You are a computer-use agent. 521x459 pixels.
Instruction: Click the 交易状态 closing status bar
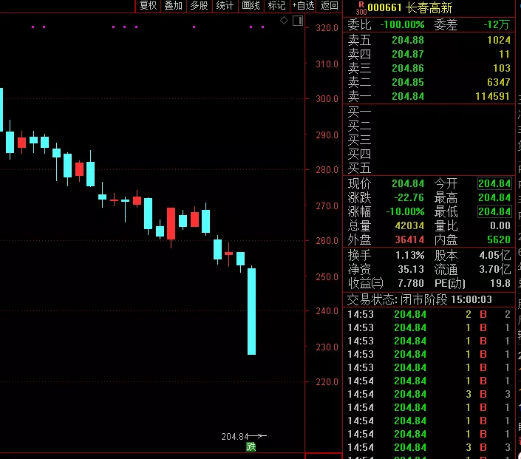[420, 300]
